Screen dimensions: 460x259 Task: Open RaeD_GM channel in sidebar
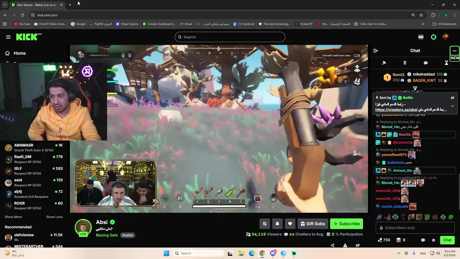point(34,159)
